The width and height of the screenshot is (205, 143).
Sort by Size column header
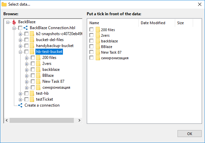tap(184, 23)
